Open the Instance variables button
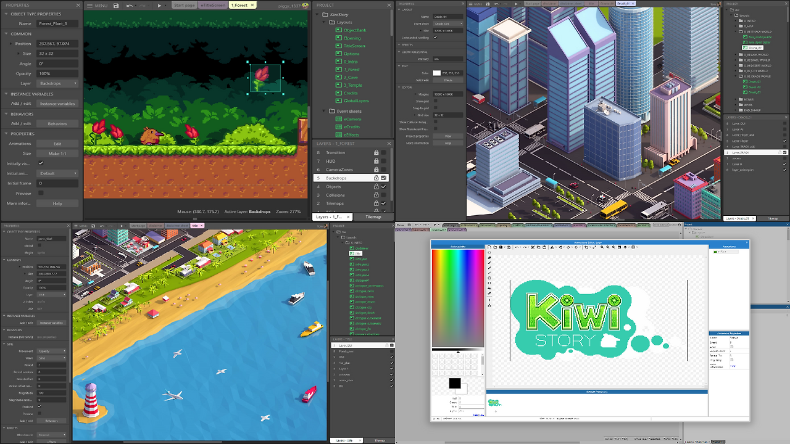 pyautogui.click(x=57, y=104)
